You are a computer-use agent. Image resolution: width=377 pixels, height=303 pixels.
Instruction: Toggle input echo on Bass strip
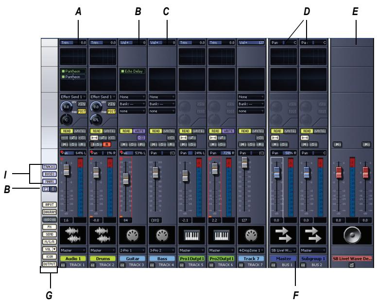171,138
